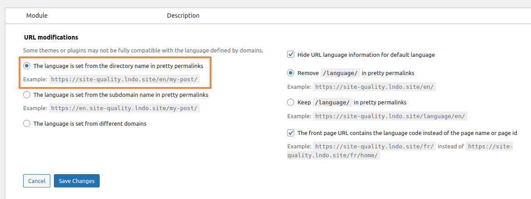Click the /language/ code tag beside Keep

tap(332, 102)
